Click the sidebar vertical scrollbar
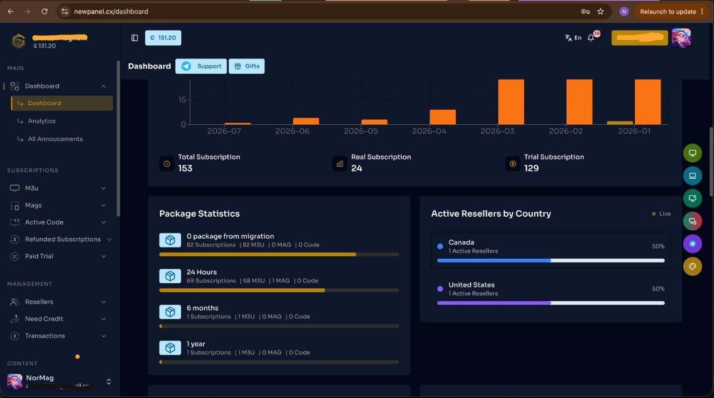The image size is (714, 398). coord(118,139)
